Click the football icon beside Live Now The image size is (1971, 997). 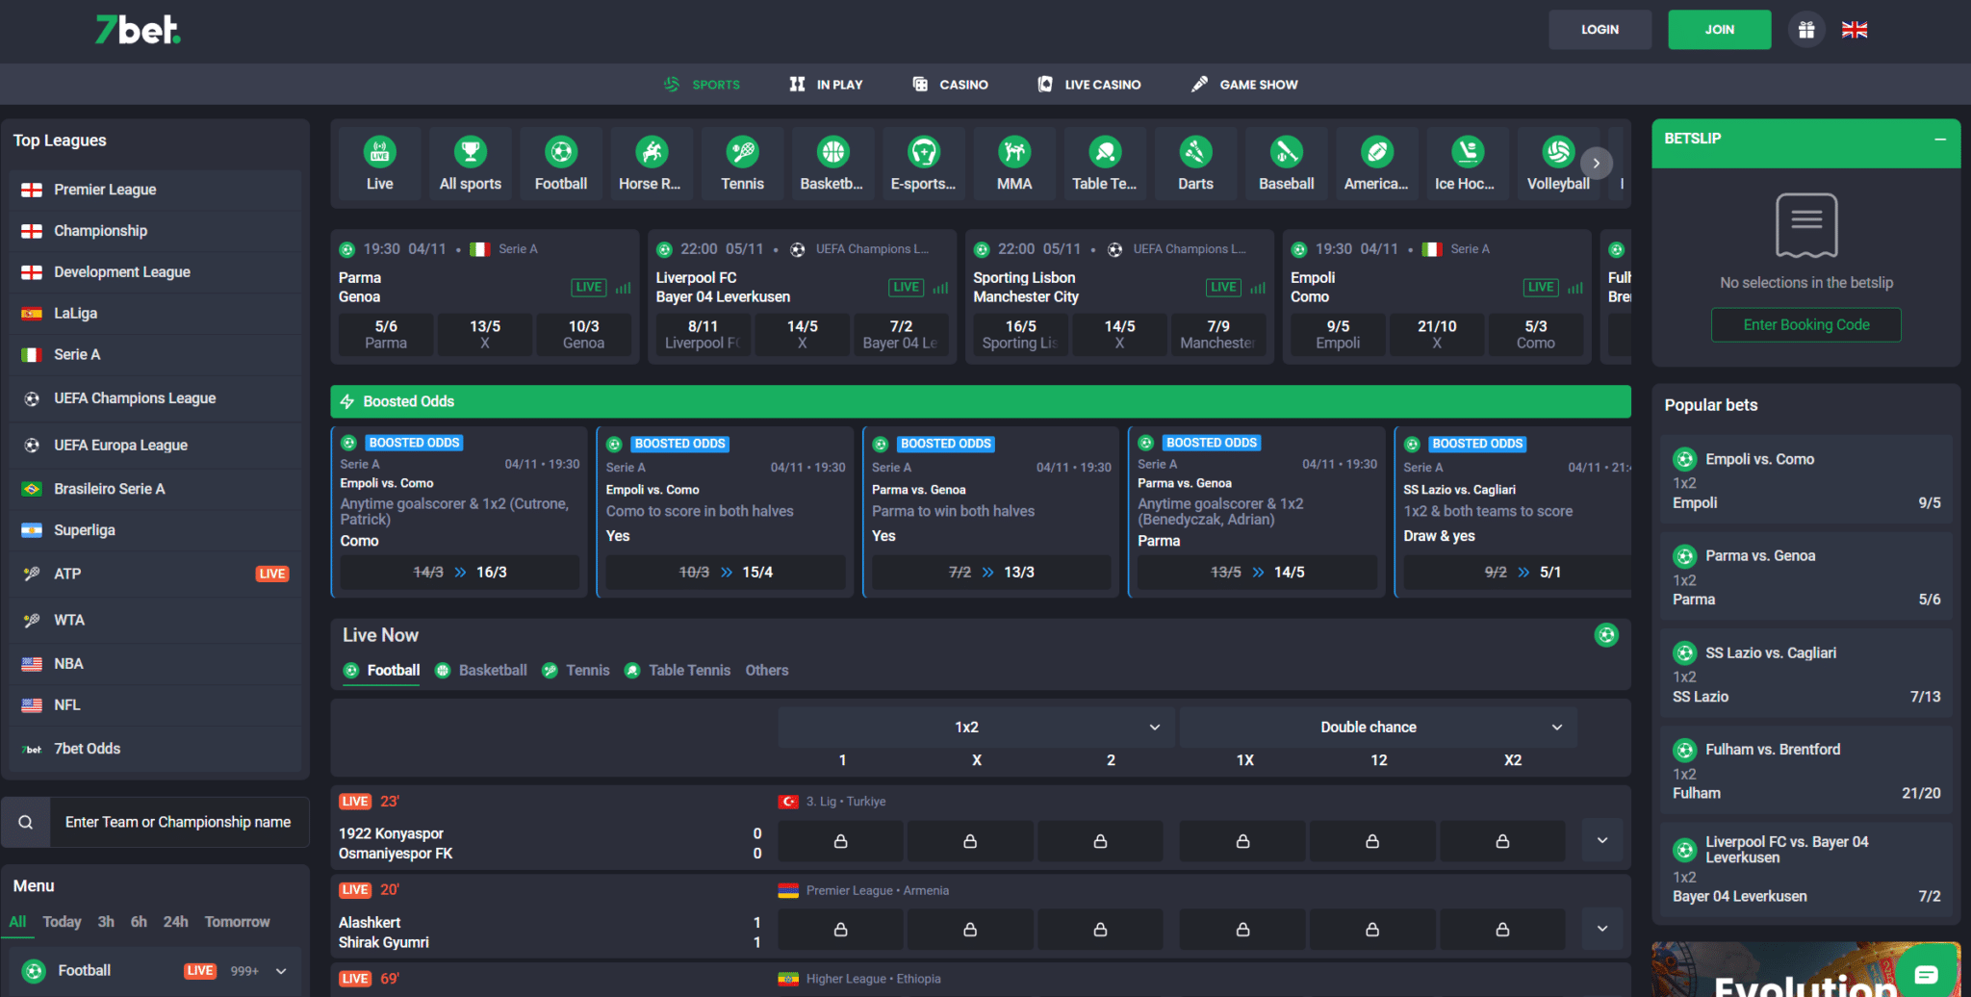tap(1606, 635)
